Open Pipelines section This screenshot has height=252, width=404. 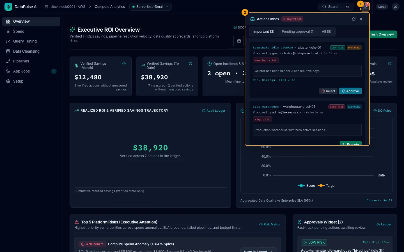[31, 61]
